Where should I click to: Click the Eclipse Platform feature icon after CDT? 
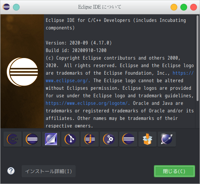click(x=32, y=139)
